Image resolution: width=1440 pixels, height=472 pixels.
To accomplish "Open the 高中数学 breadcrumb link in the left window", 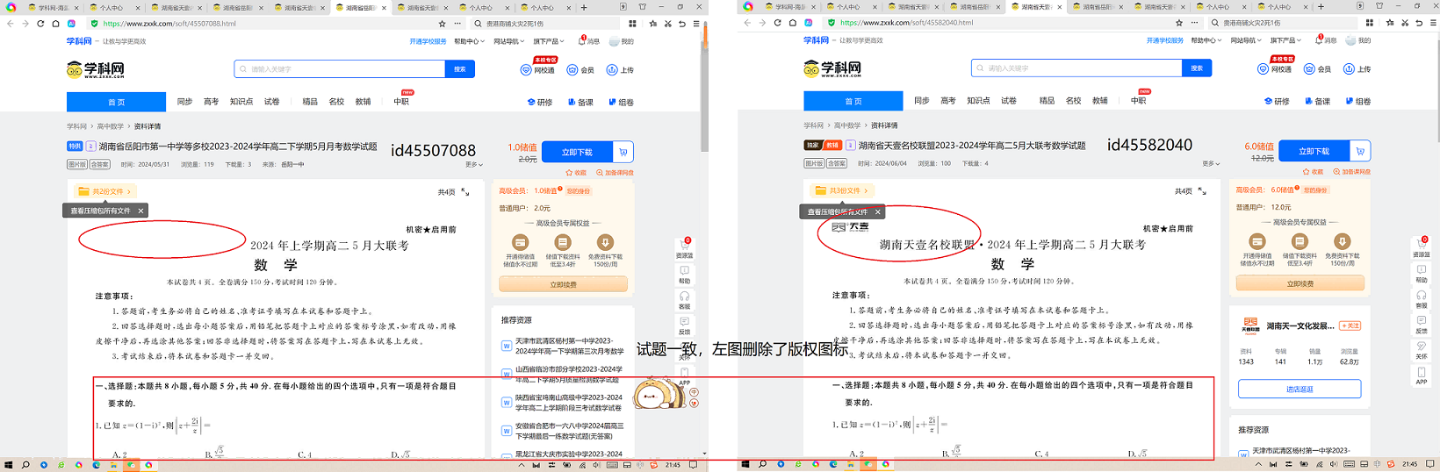I will click(111, 126).
